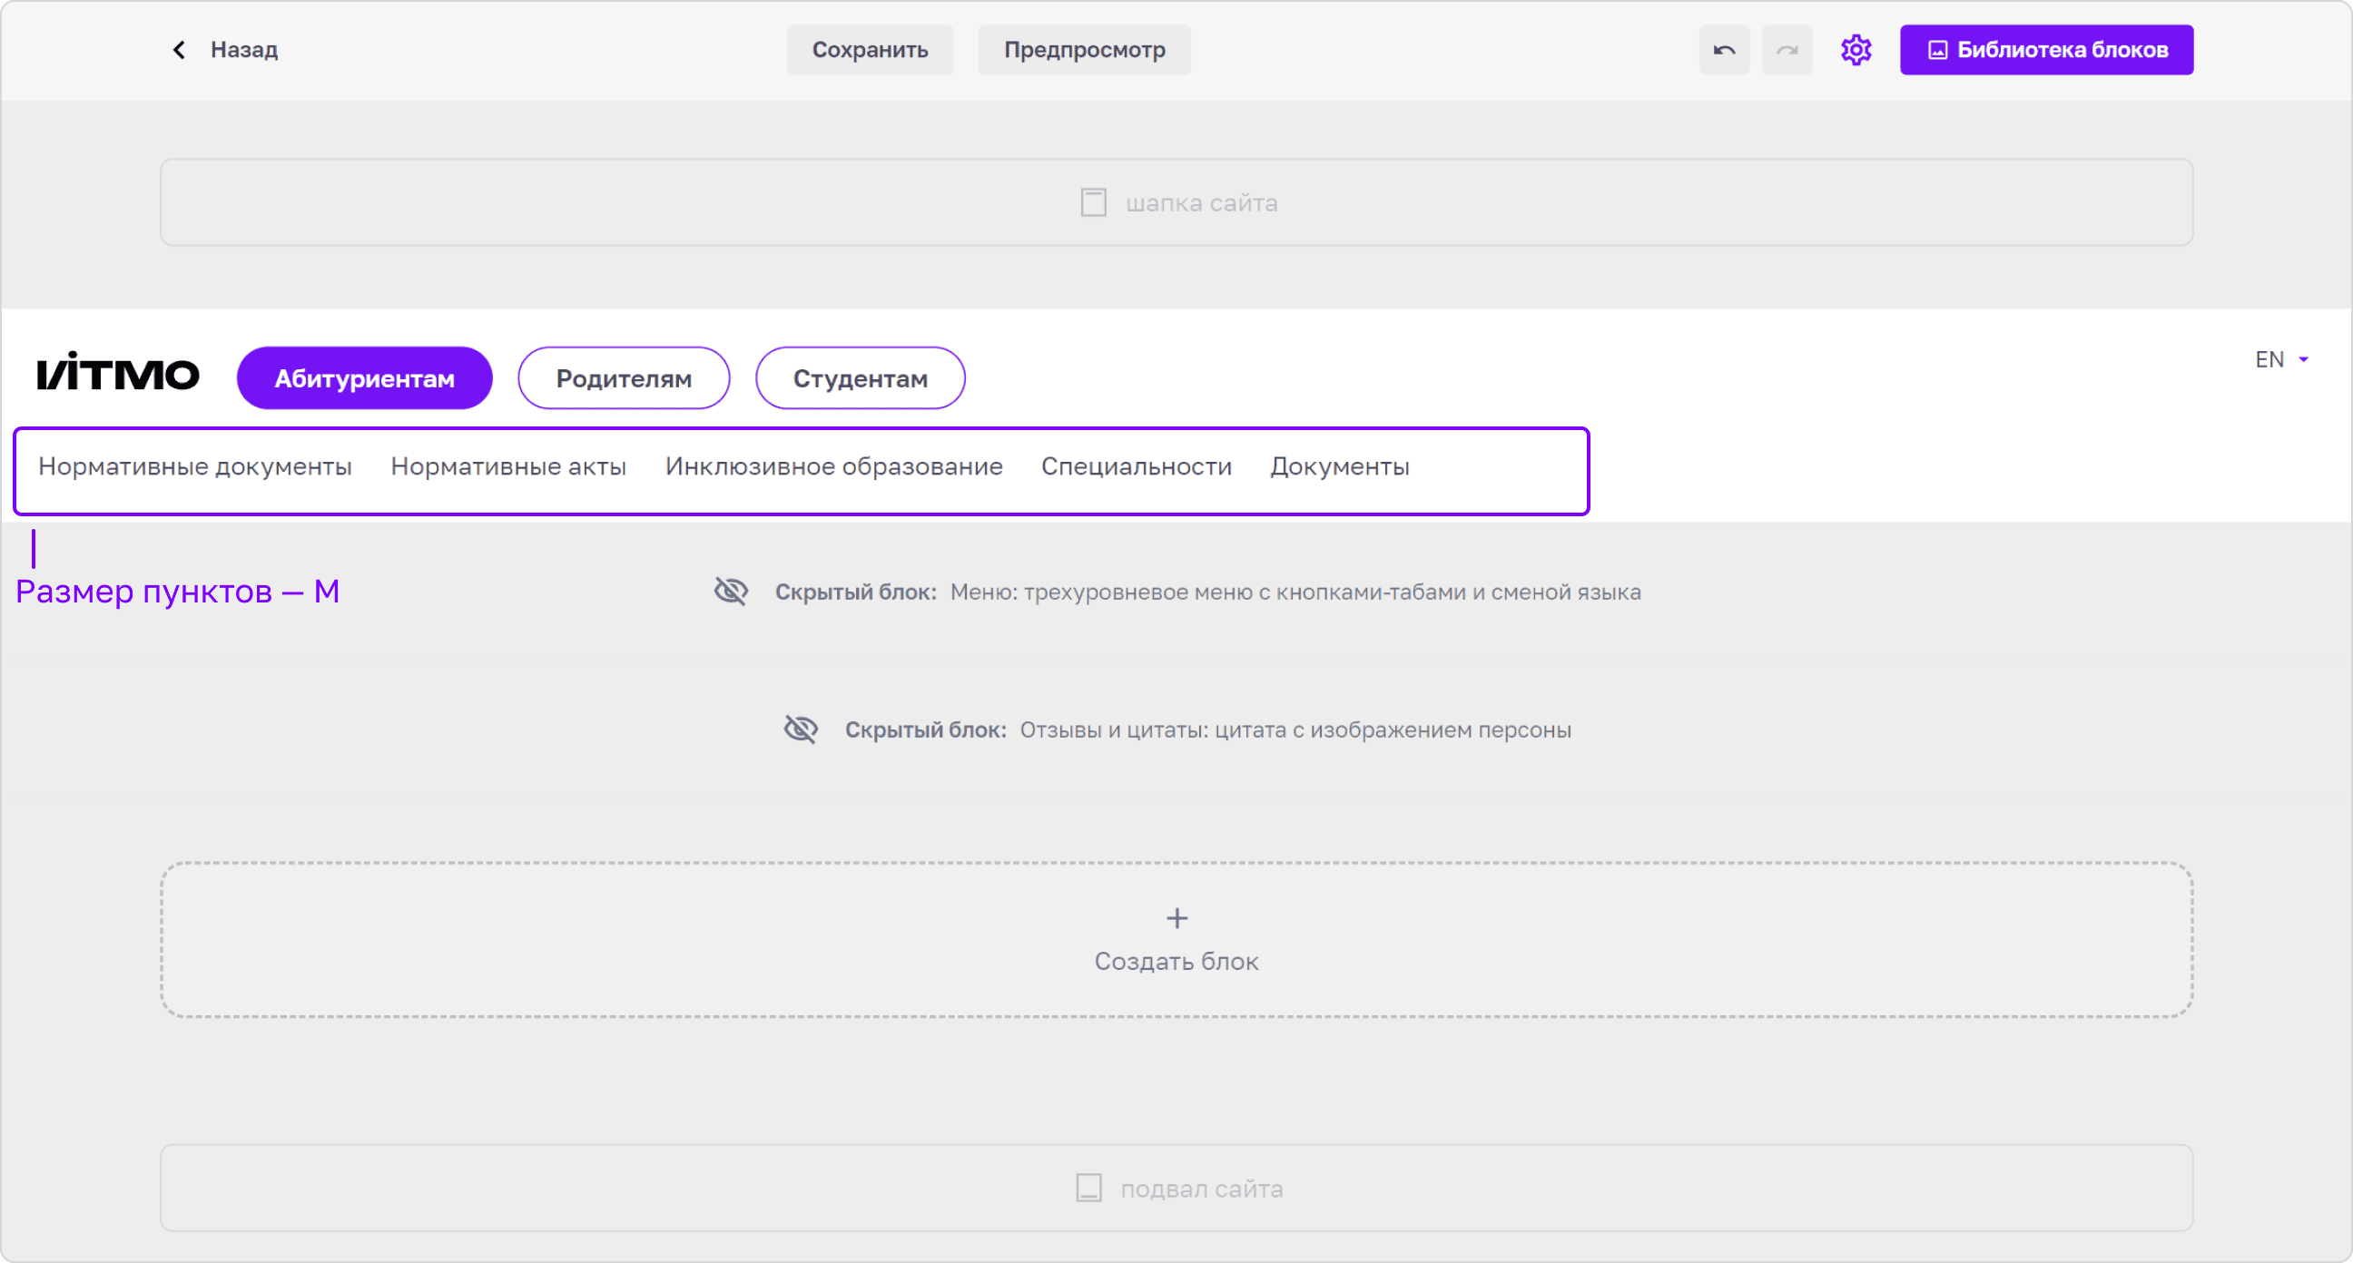Show the hidden three-level menu block

click(x=731, y=592)
